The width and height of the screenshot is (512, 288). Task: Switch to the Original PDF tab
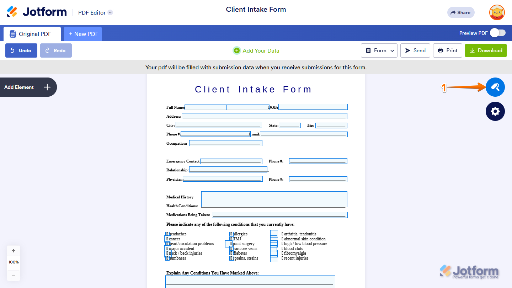pos(32,34)
